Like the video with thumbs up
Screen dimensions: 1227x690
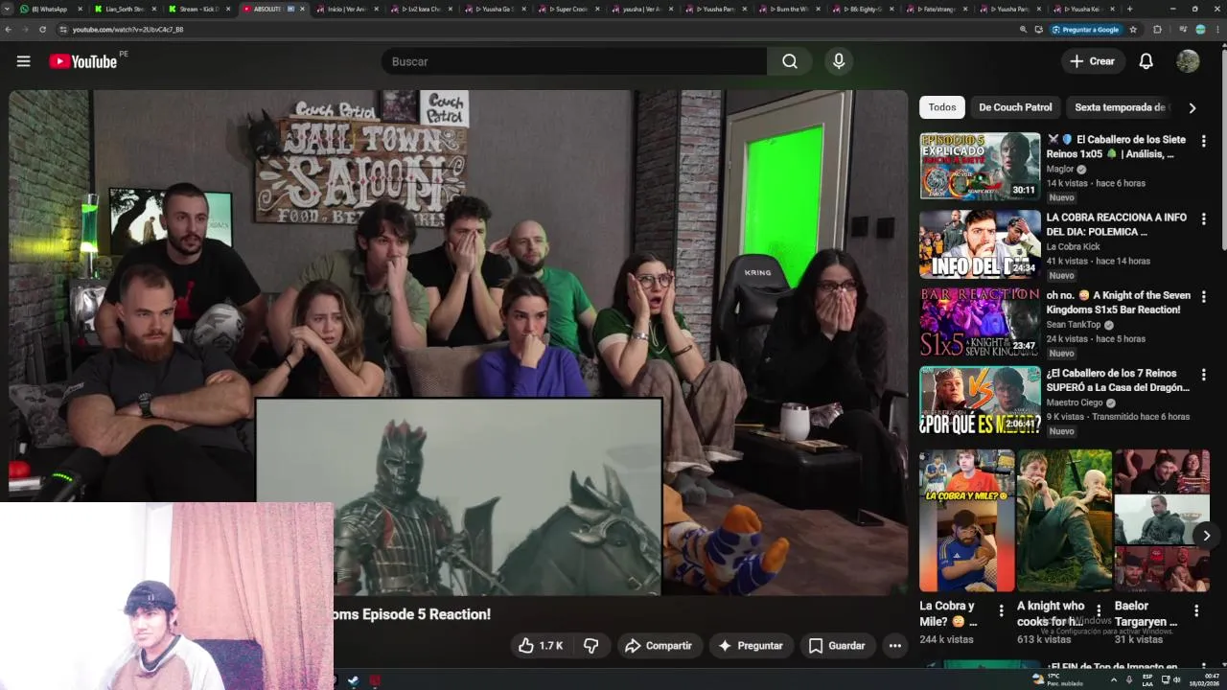[541, 646]
